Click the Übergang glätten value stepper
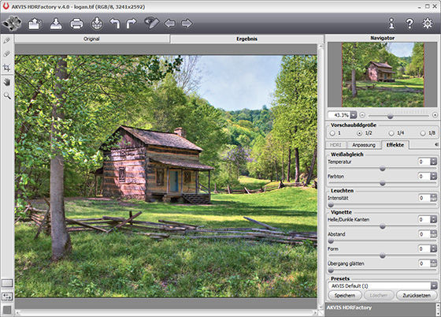The width and height of the screenshot is (441, 317). pos(433,263)
